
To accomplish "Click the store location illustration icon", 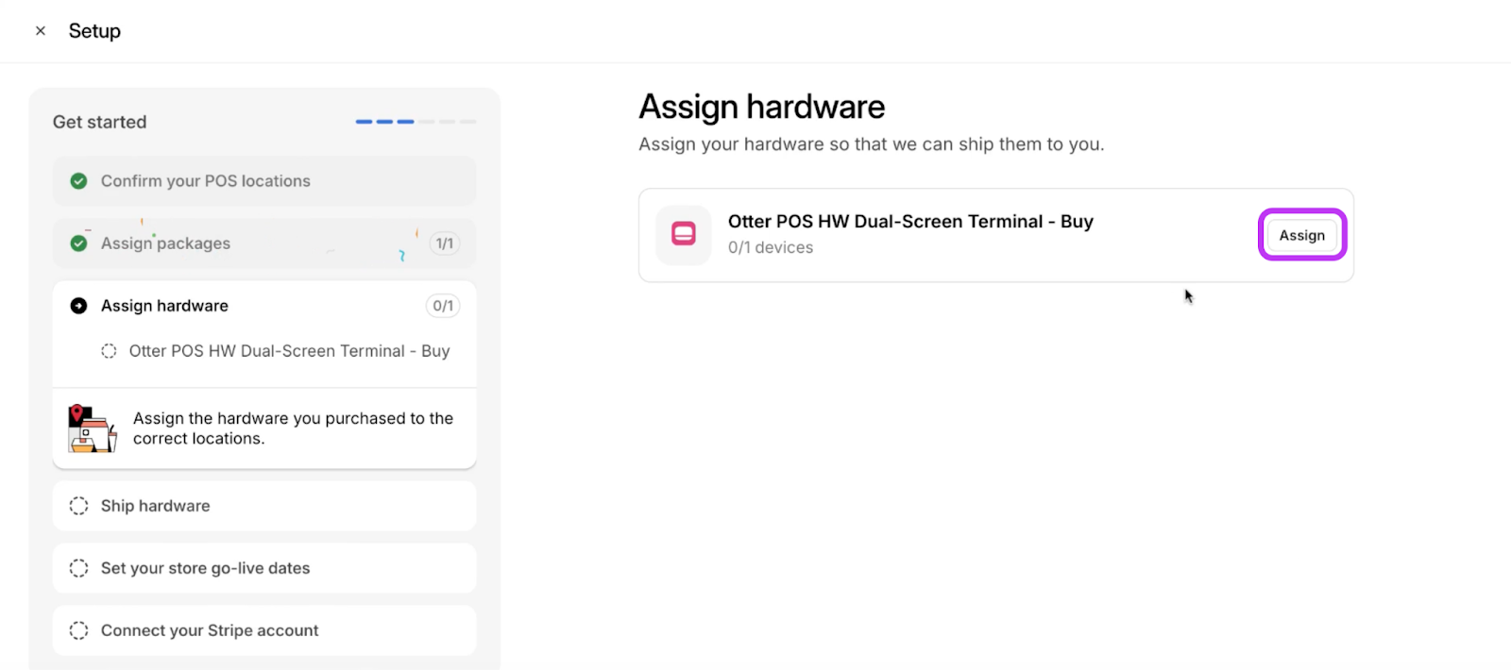I will (92, 428).
